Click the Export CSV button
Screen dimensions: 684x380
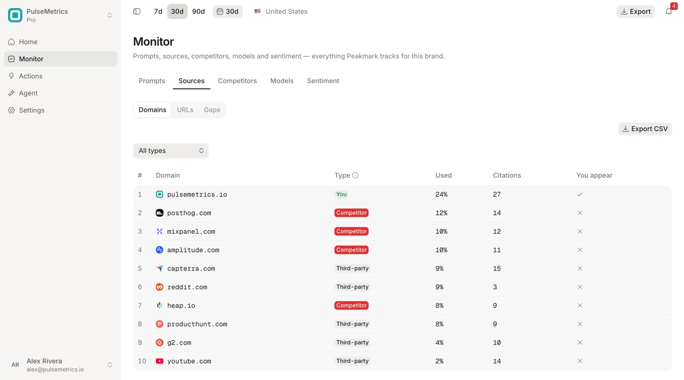pyautogui.click(x=645, y=129)
